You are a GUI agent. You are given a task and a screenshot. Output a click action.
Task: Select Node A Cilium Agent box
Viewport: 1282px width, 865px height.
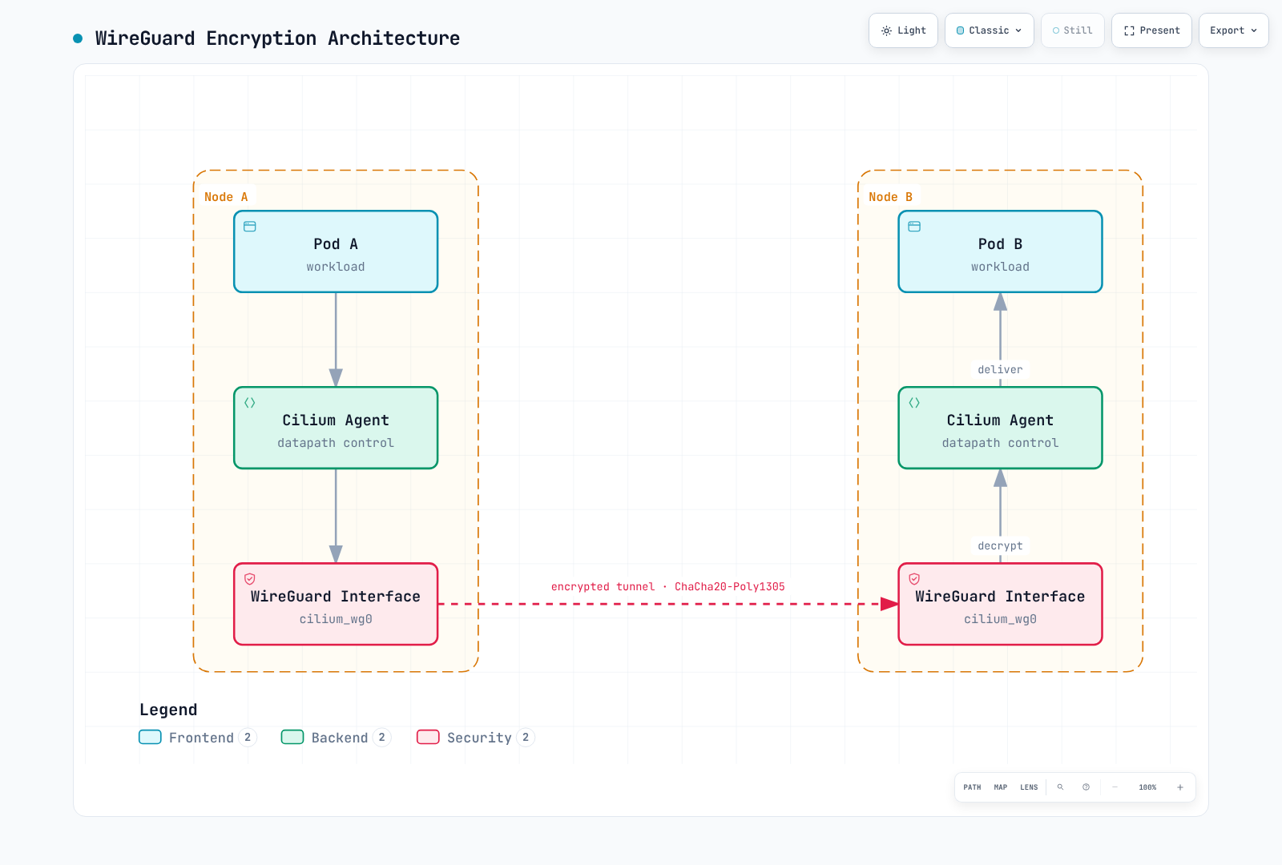336,428
